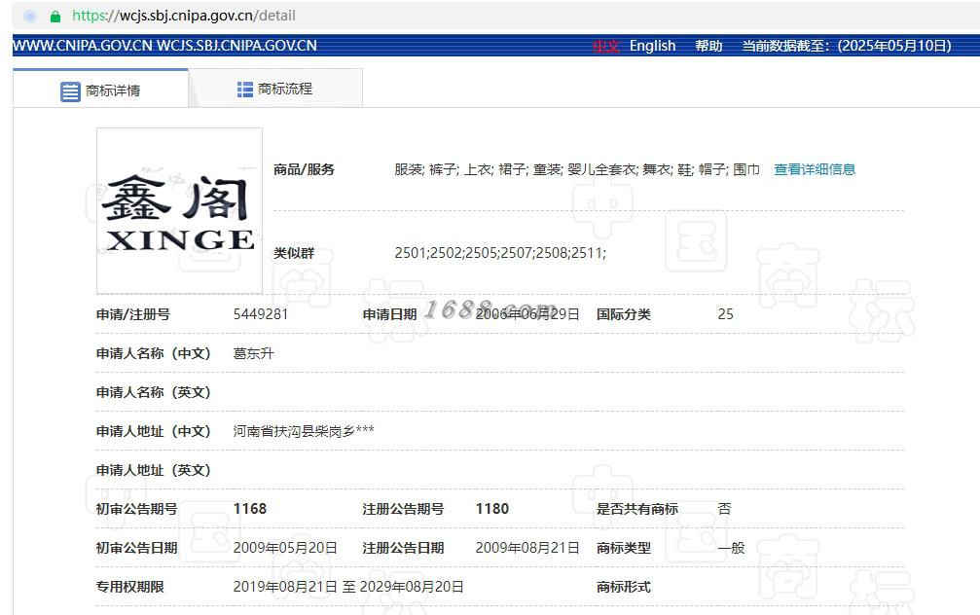Open the 商标流程 tab
980x615 pixels.
(x=275, y=89)
